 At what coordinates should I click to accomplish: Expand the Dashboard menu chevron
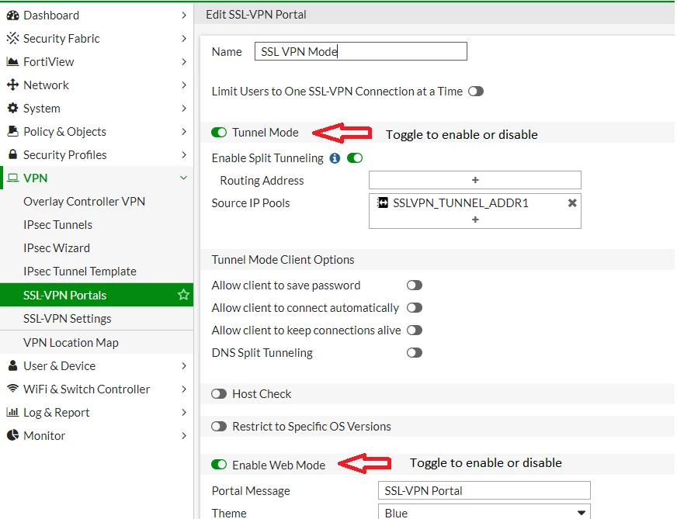click(184, 15)
